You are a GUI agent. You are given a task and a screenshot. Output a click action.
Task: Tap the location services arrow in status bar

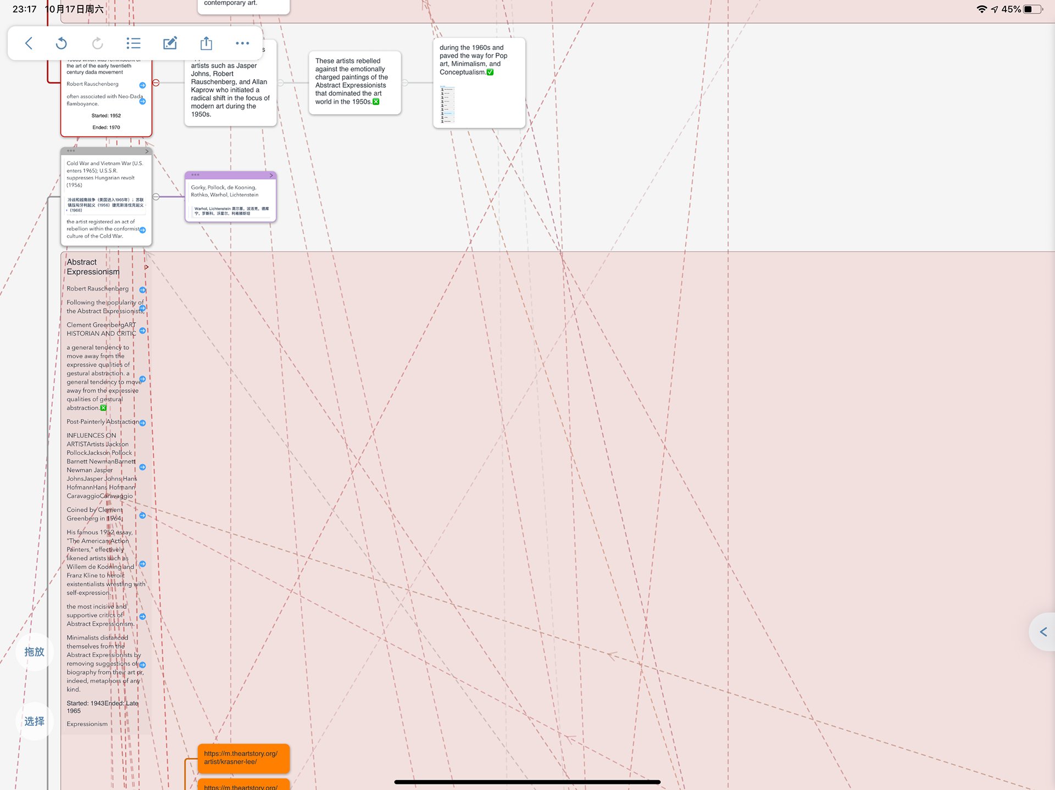(995, 9)
